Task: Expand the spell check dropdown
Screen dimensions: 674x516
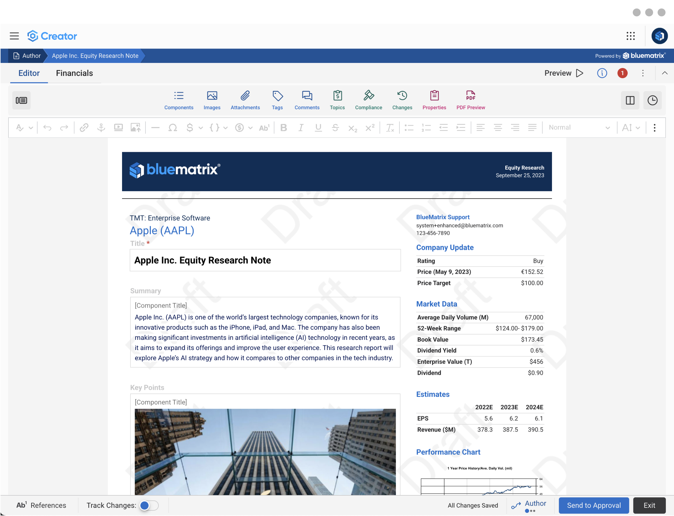Action: coord(31,128)
